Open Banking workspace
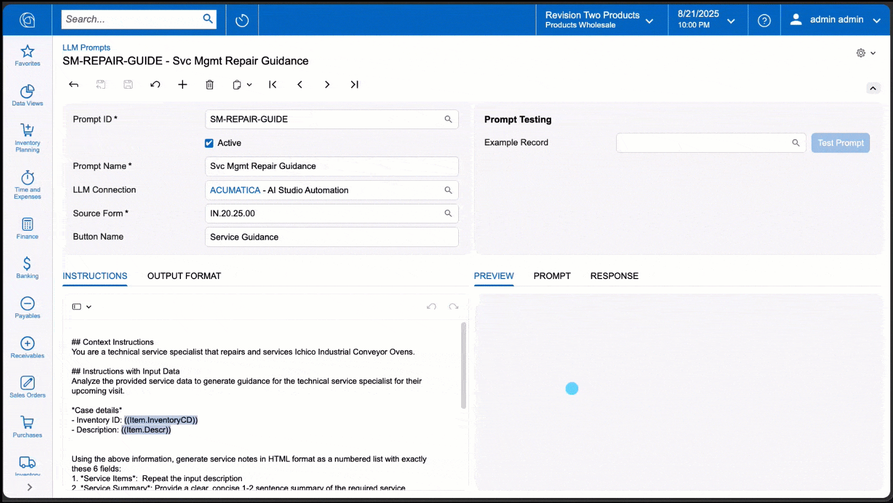The image size is (893, 503). coord(28,268)
